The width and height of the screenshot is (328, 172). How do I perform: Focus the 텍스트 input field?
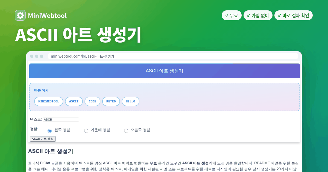pos(61,120)
